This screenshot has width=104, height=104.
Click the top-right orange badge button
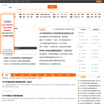tap(99, 1)
